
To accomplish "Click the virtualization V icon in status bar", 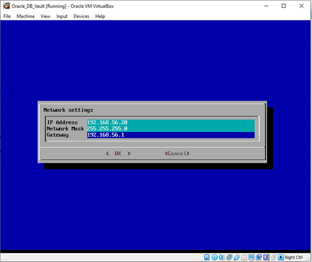I will (266, 257).
